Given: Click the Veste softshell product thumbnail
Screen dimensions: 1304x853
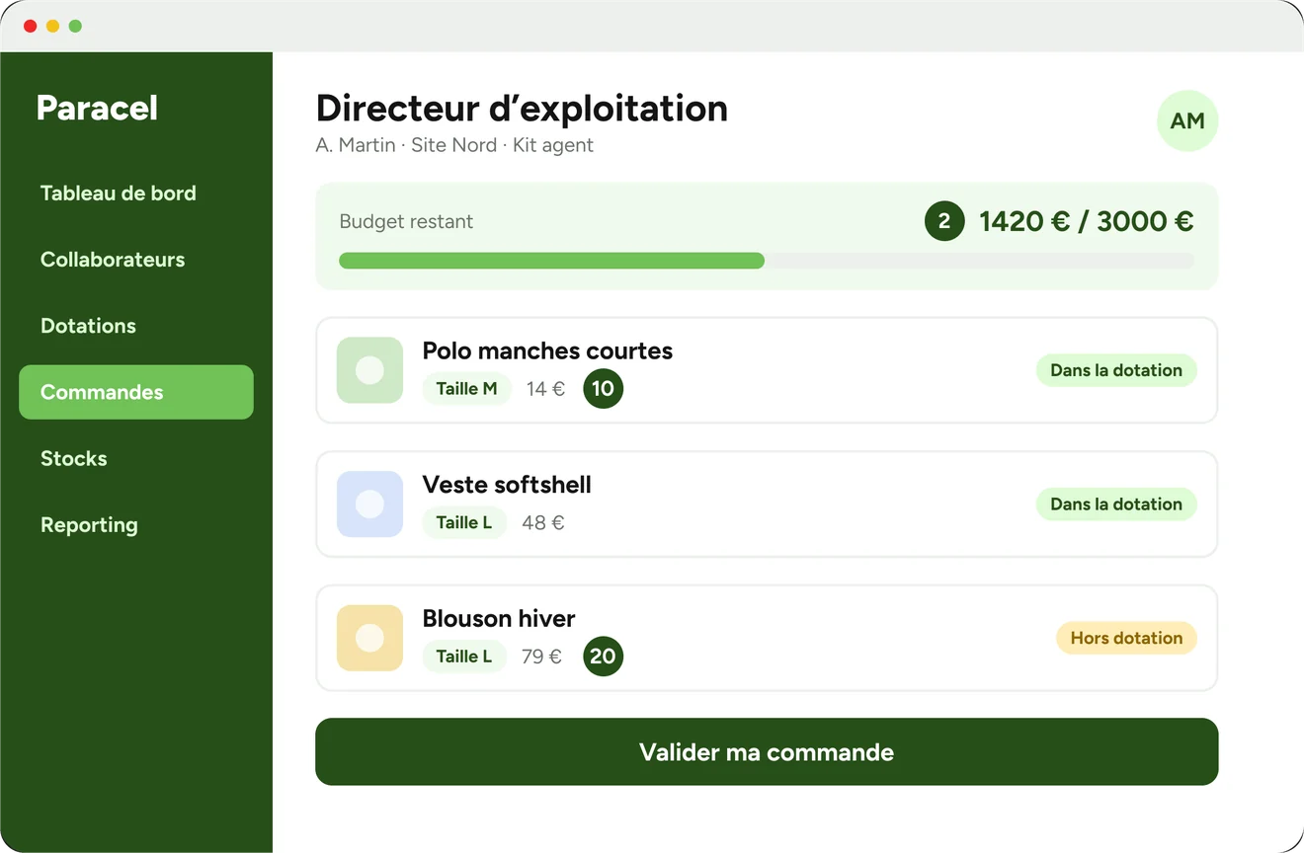Looking at the screenshot, I should point(369,504).
